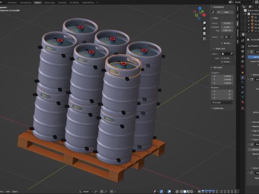Click the 3D Cursor Rotation Z field
This screenshot has width=259, height=194.
(x=222, y=98)
